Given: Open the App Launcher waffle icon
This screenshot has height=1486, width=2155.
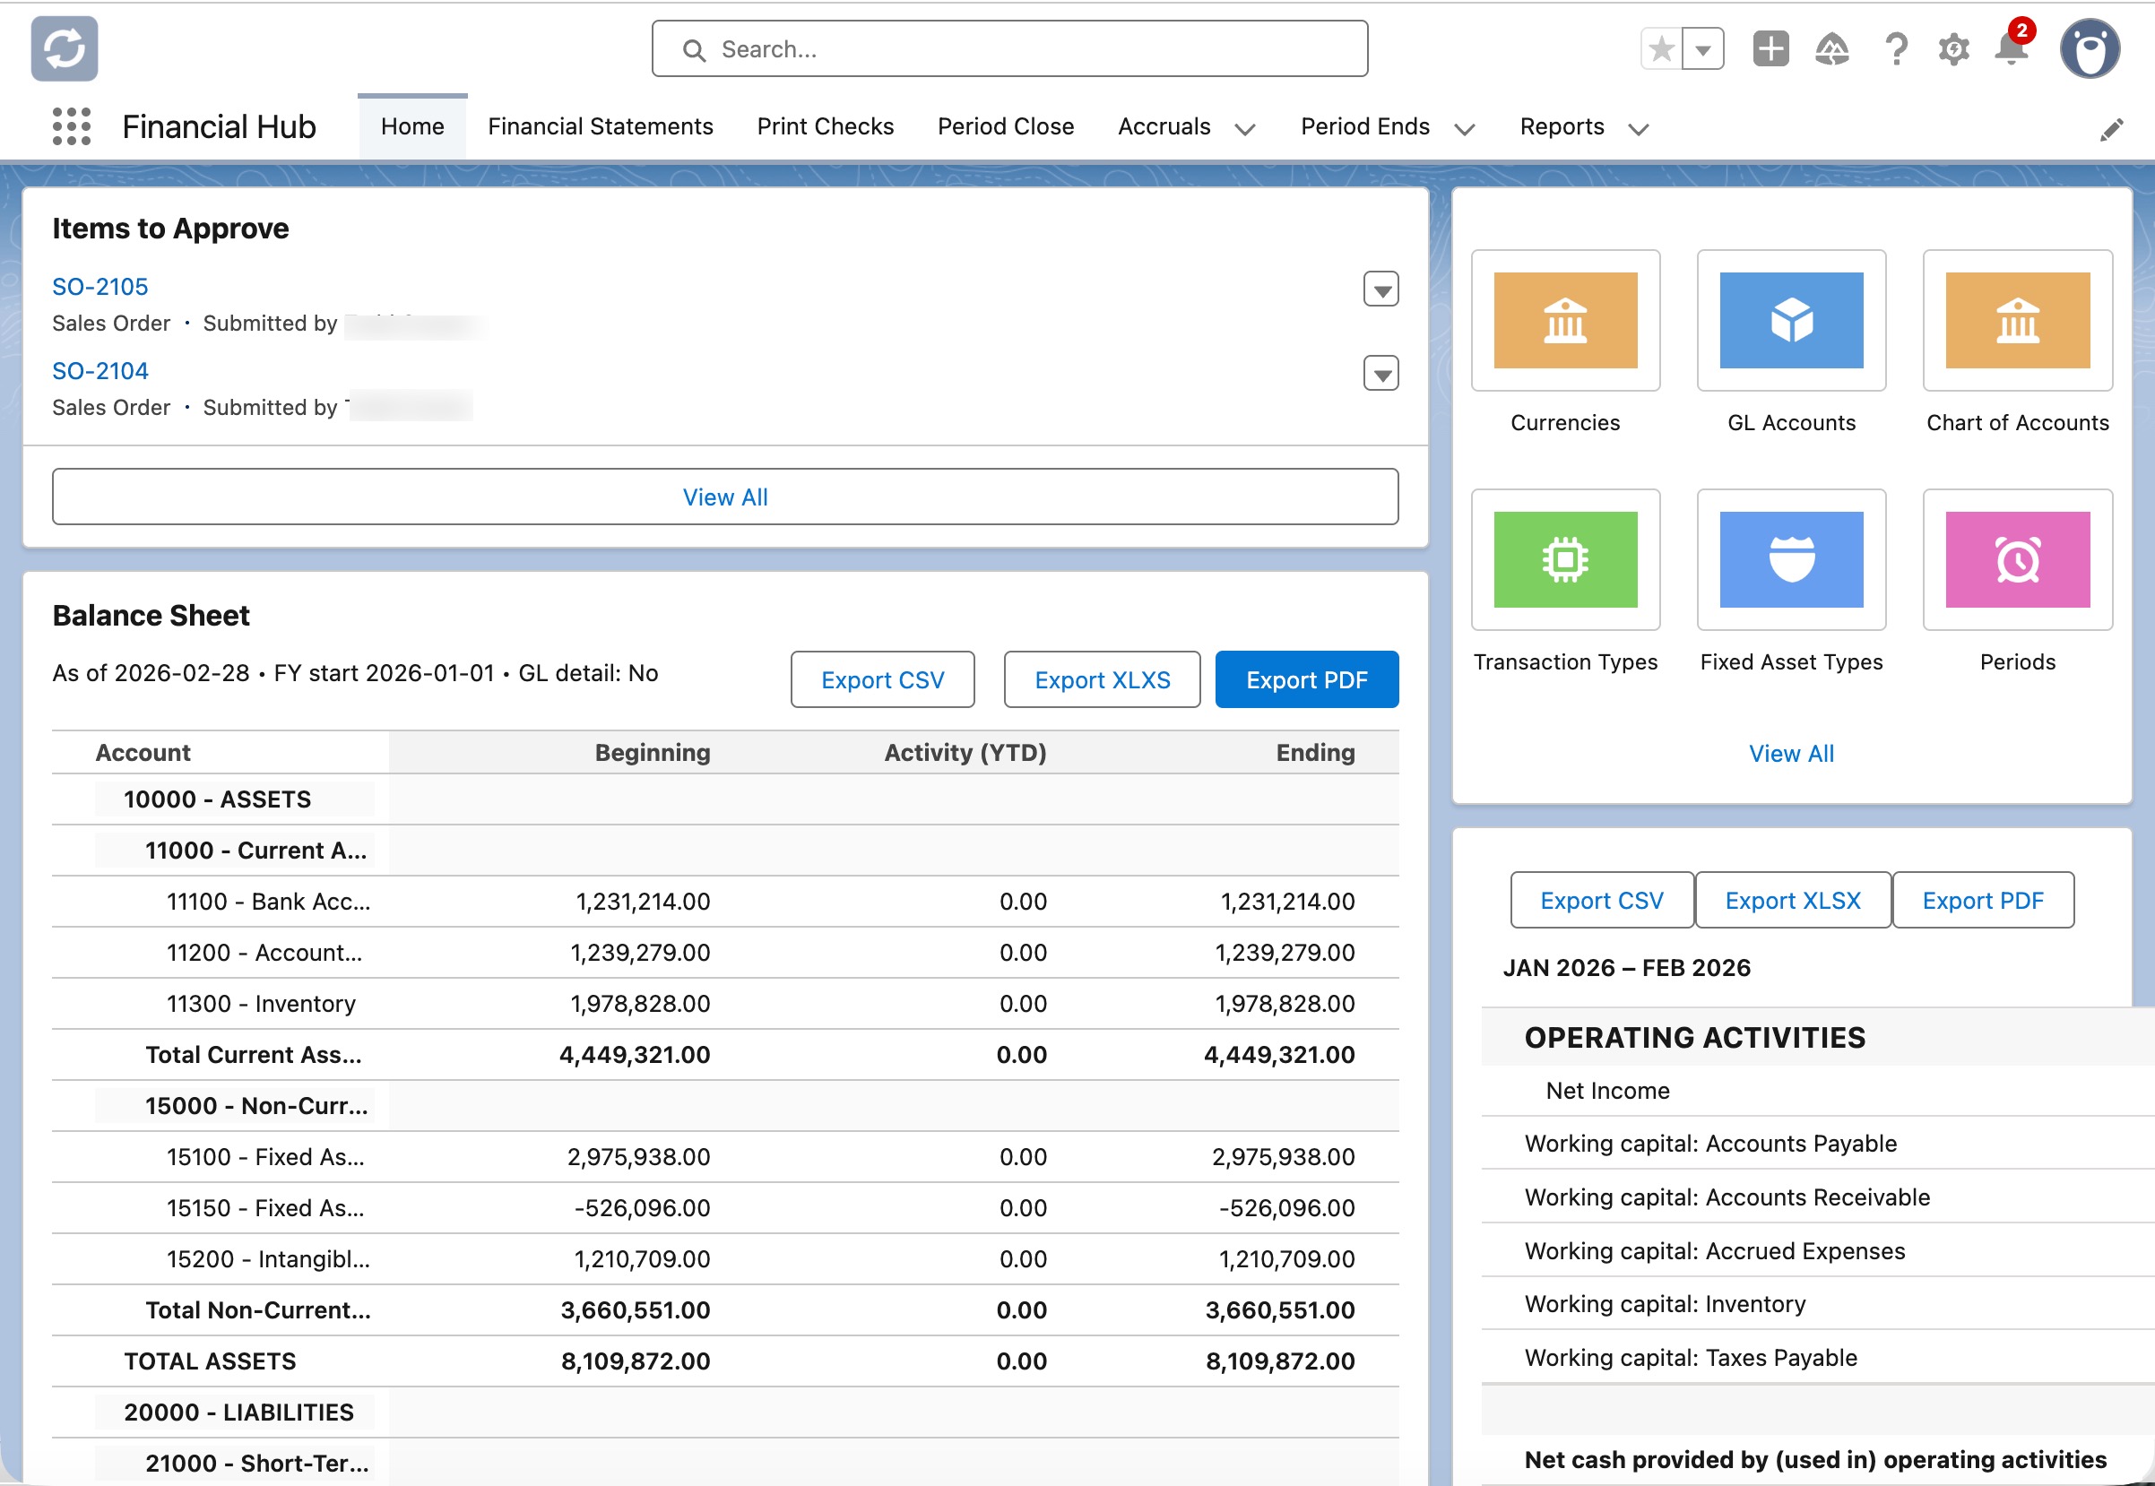Looking at the screenshot, I should click(x=72, y=125).
